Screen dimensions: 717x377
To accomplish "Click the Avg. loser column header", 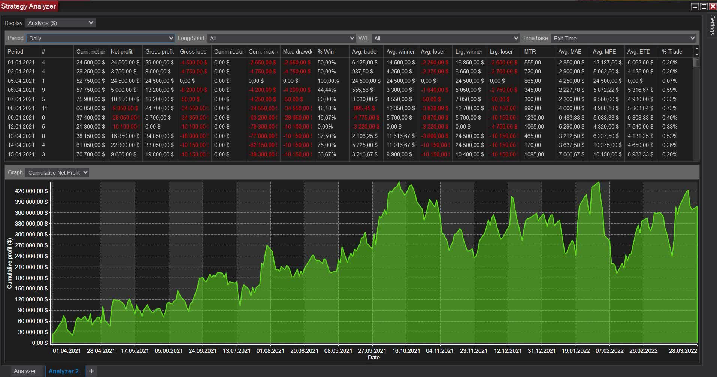I will click(435, 52).
